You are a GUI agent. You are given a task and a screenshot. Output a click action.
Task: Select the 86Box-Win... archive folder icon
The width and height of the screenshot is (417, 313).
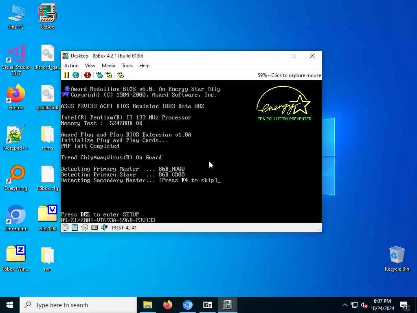tap(16, 258)
